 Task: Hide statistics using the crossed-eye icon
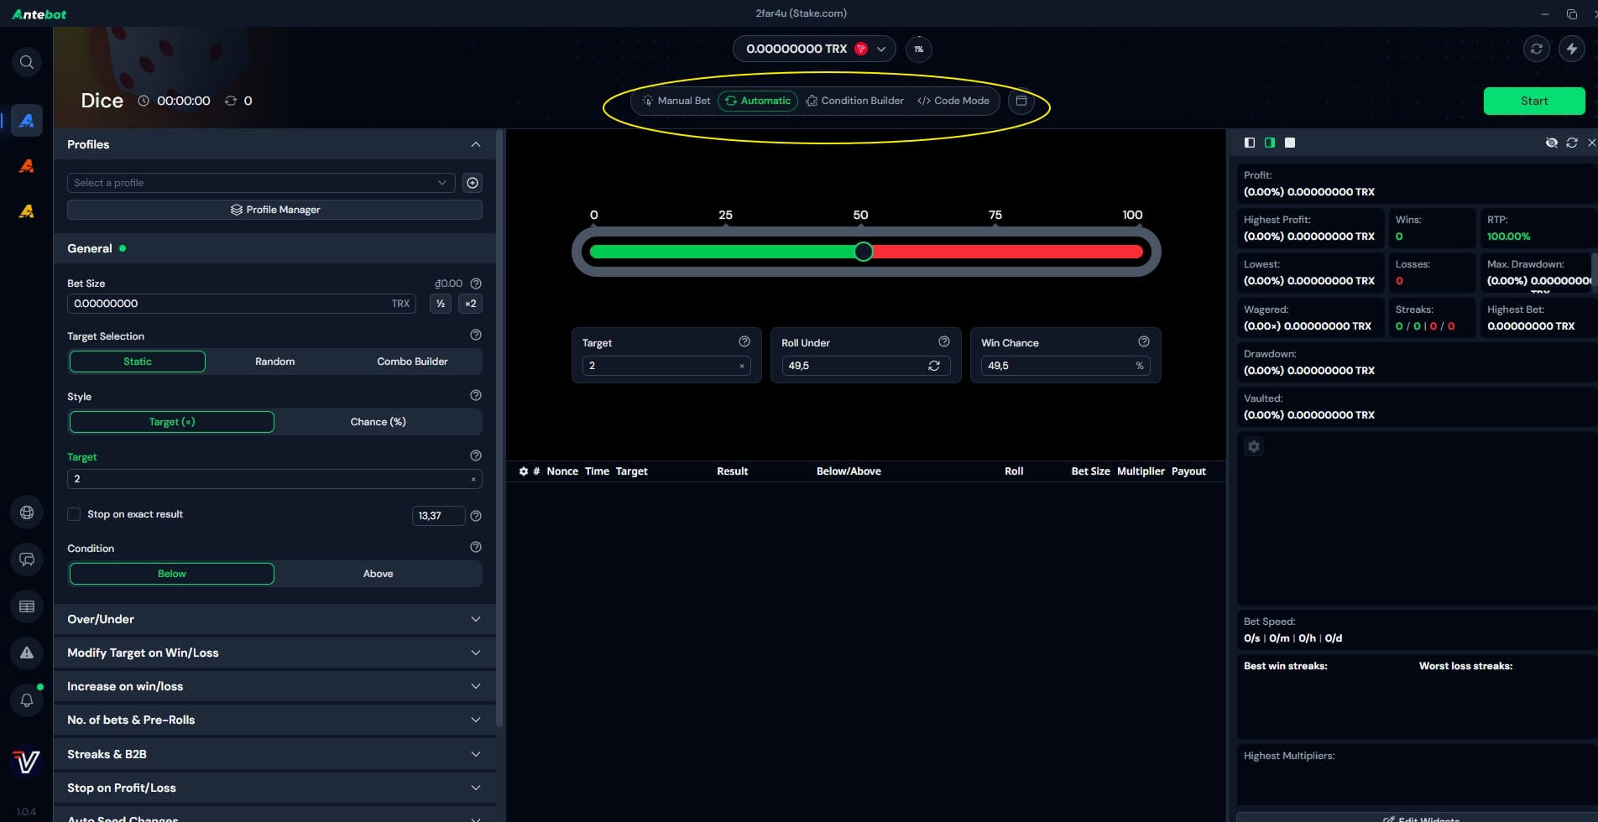(1552, 143)
